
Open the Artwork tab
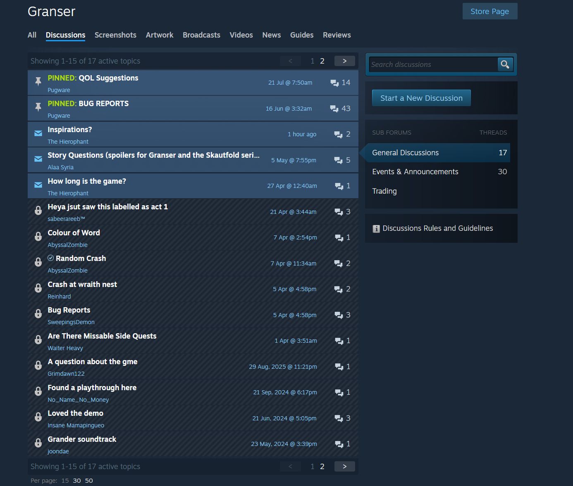tap(160, 35)
